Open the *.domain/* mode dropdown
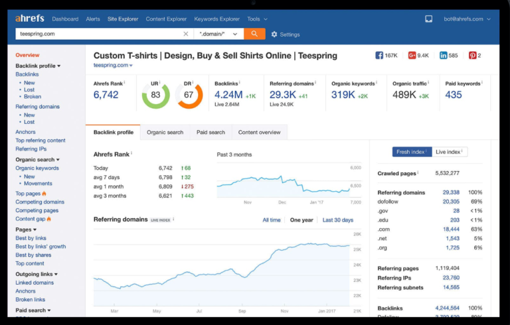510x325 pixels. click(x=218, y=34)
